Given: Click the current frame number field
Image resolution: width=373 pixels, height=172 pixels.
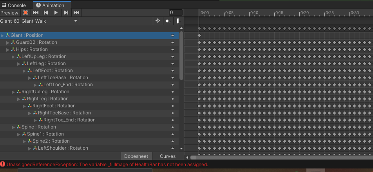Looking at the screenshot, I should pos(176,13).
